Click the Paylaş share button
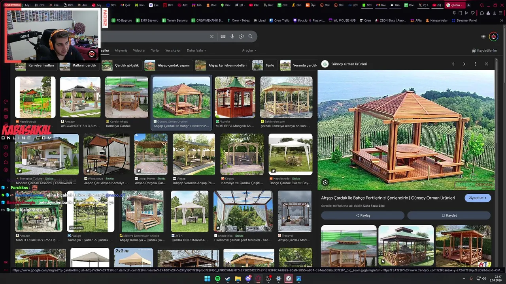This screenshot has height=284, width=506. 363,215
